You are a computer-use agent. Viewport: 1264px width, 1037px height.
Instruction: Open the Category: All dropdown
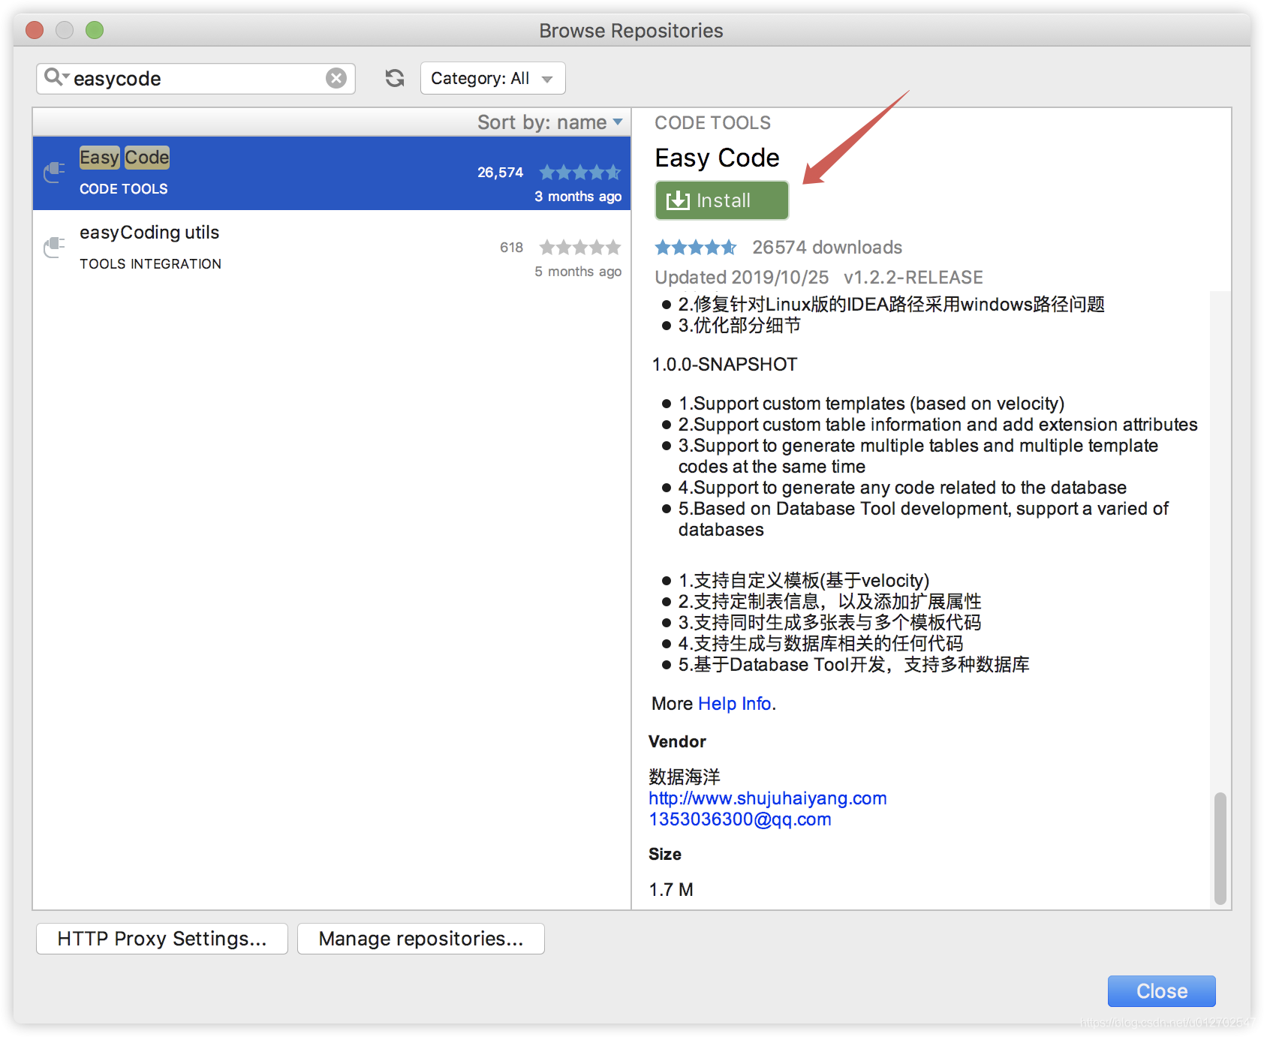pos(492,77)
